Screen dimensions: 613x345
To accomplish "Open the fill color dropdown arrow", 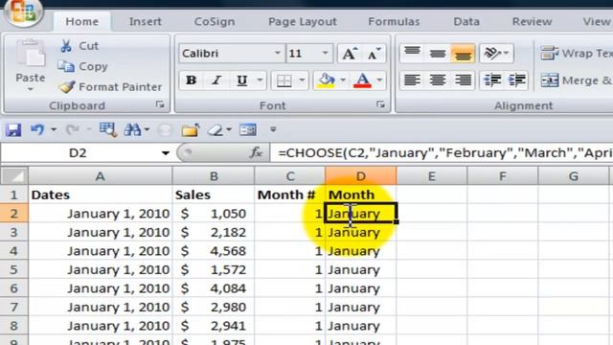I will coord(343,80).
